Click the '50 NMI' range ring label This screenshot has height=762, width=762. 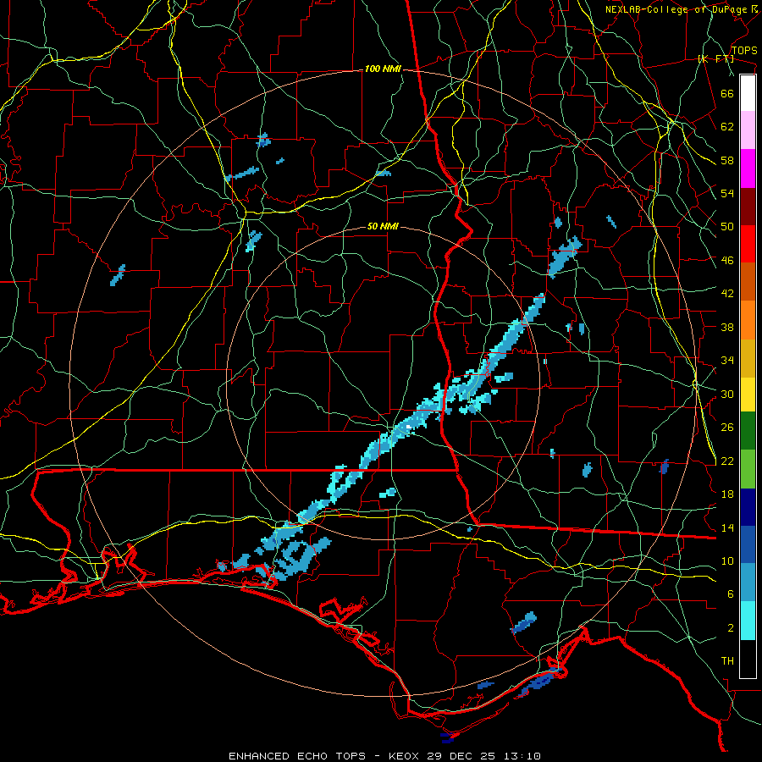[x=383, y=226]
